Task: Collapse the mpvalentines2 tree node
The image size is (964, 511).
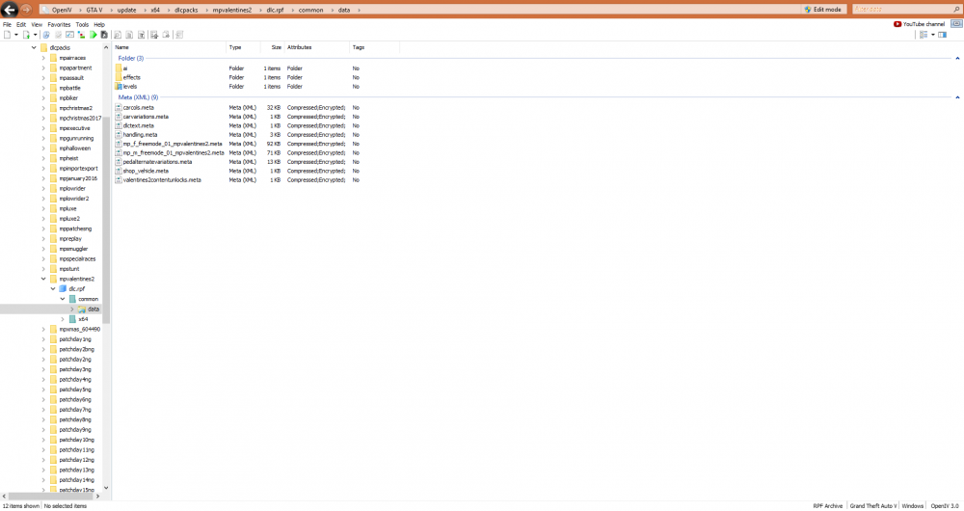Action: (43, 279)
